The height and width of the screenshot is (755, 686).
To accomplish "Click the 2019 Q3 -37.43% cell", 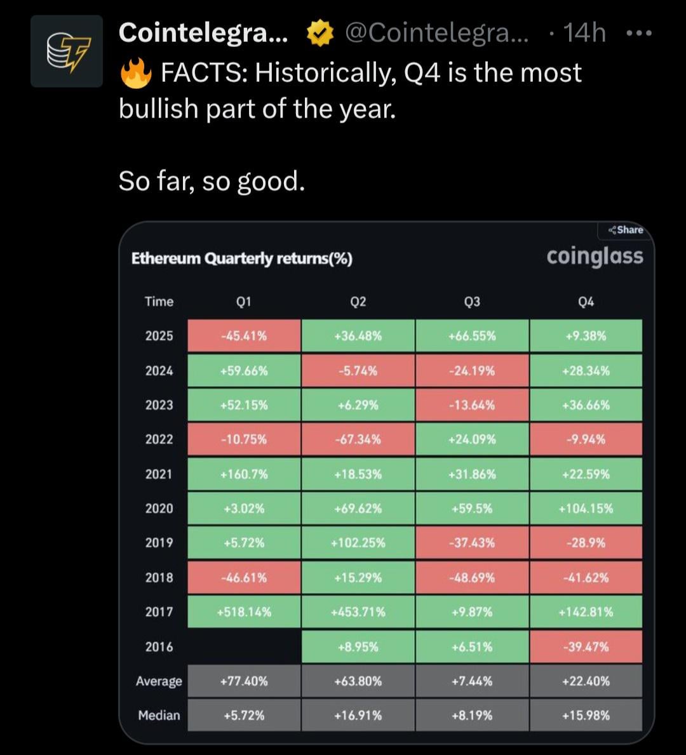I will coord(472,543).
